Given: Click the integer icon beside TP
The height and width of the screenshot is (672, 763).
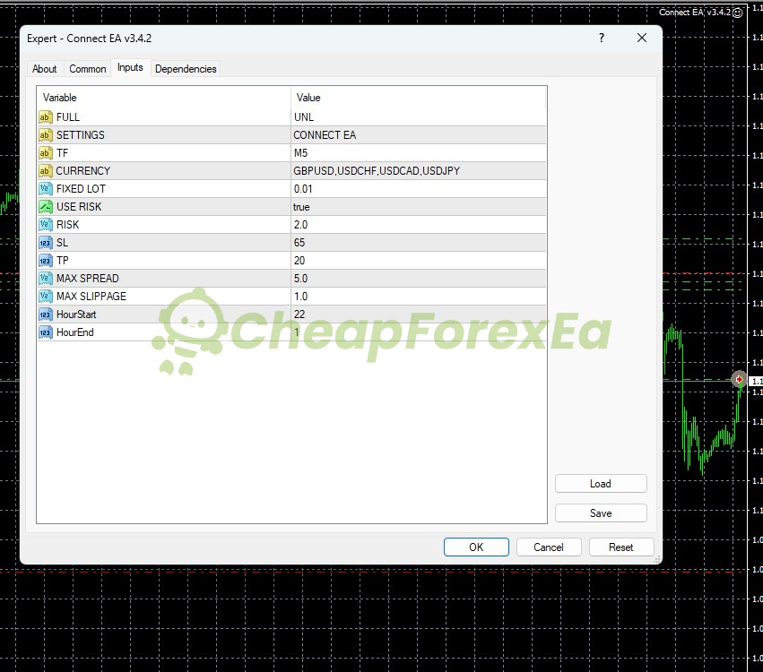Looking at the screenshot, I should click(x=45, y=261).
